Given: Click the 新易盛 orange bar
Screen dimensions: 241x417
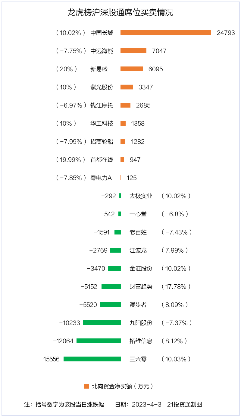Looking at the screenshot, I should coord(132,69).
